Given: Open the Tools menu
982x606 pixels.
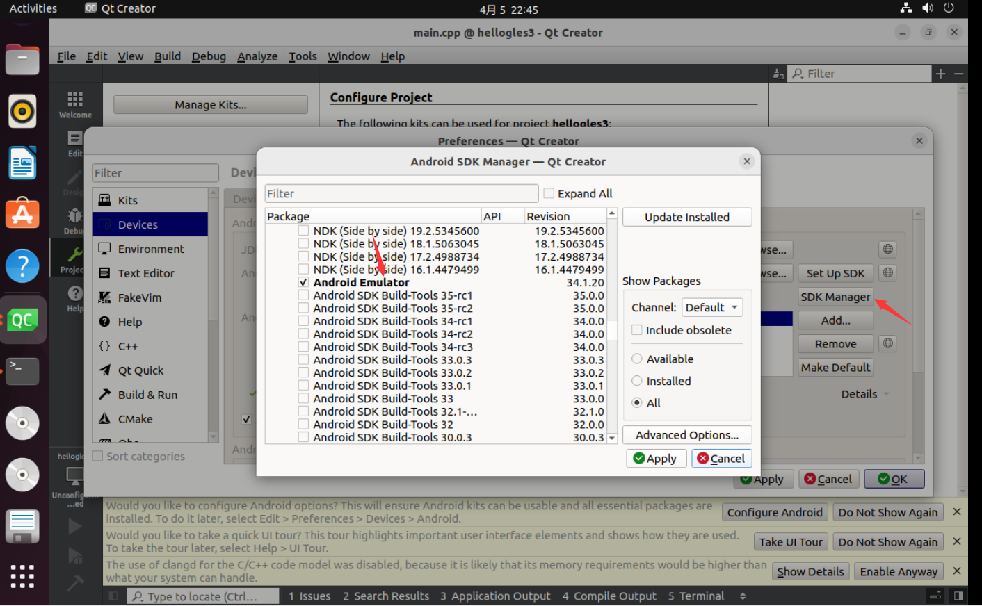Looking at the screenshot, I should click(x=303, y=56).
